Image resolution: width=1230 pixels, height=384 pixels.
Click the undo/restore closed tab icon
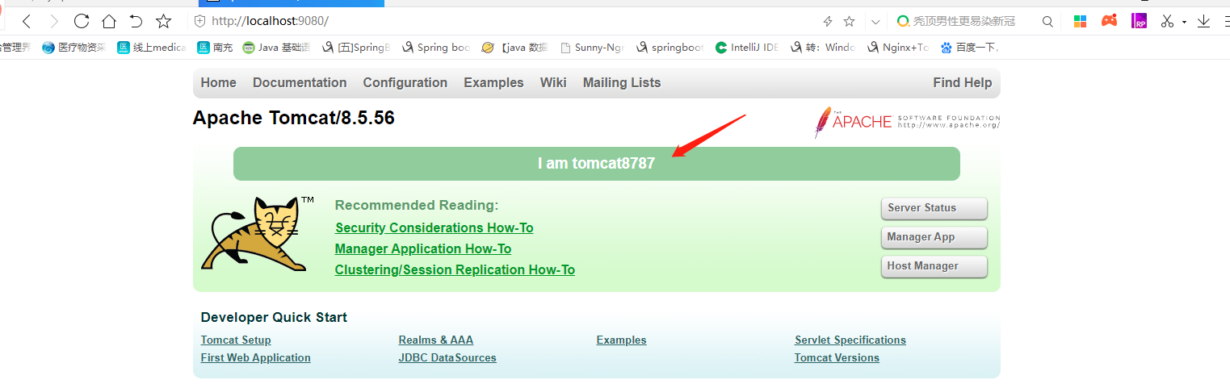[136, 22]
